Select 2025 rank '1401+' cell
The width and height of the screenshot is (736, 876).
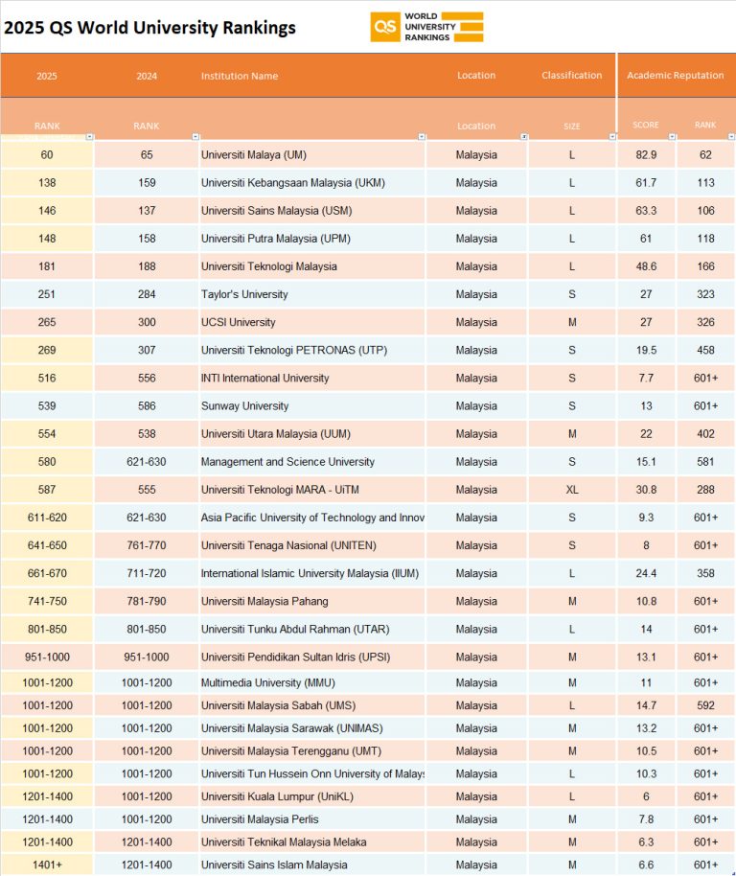pos(47,864)
